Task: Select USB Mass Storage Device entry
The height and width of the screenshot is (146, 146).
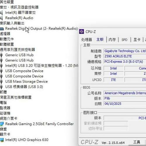Action: [27, 81]
